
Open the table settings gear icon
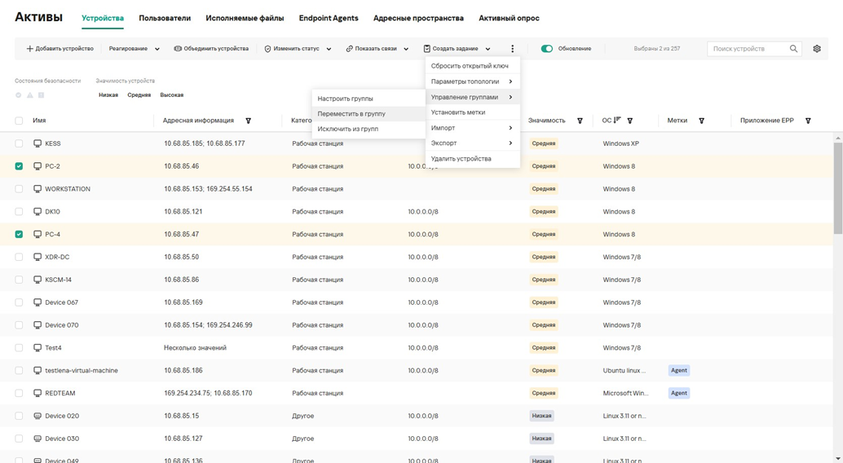coord(817,49)
